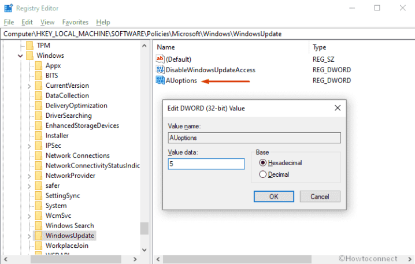This screenshot has width=415, height=264.
Task: Click the TPM folder icon
Action: click(29, 46)
